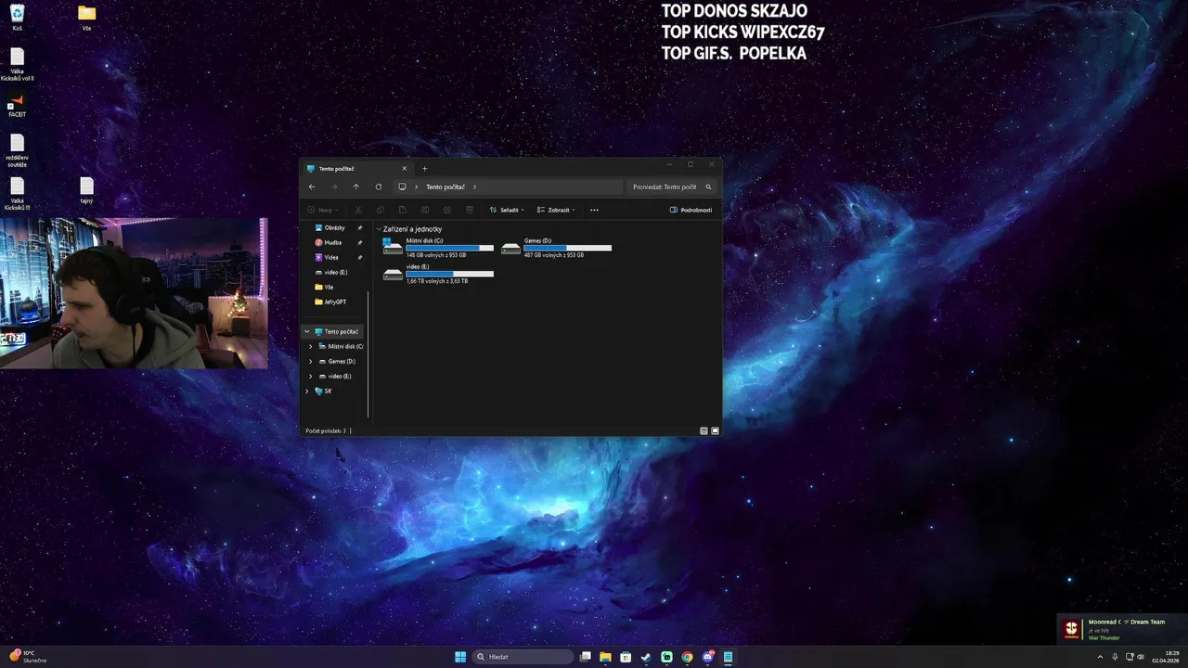Screen dimensions: 1188x668
Task: Show hidden system tray icons
Action: click(1101, 657)
